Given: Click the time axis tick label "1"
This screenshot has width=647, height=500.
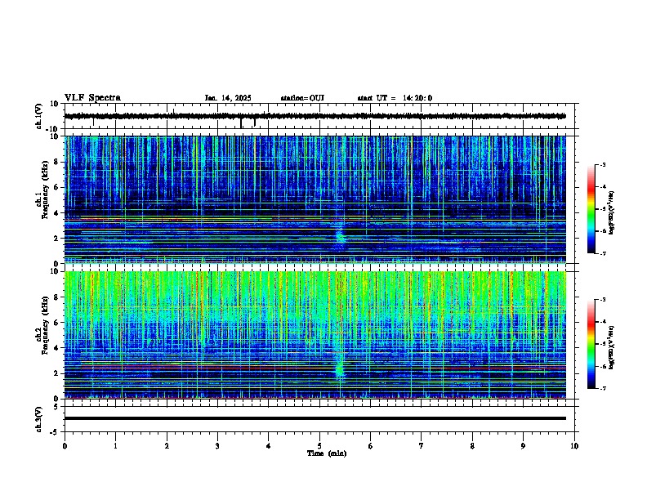Looking at the screenshot, I should coord(115,446).
